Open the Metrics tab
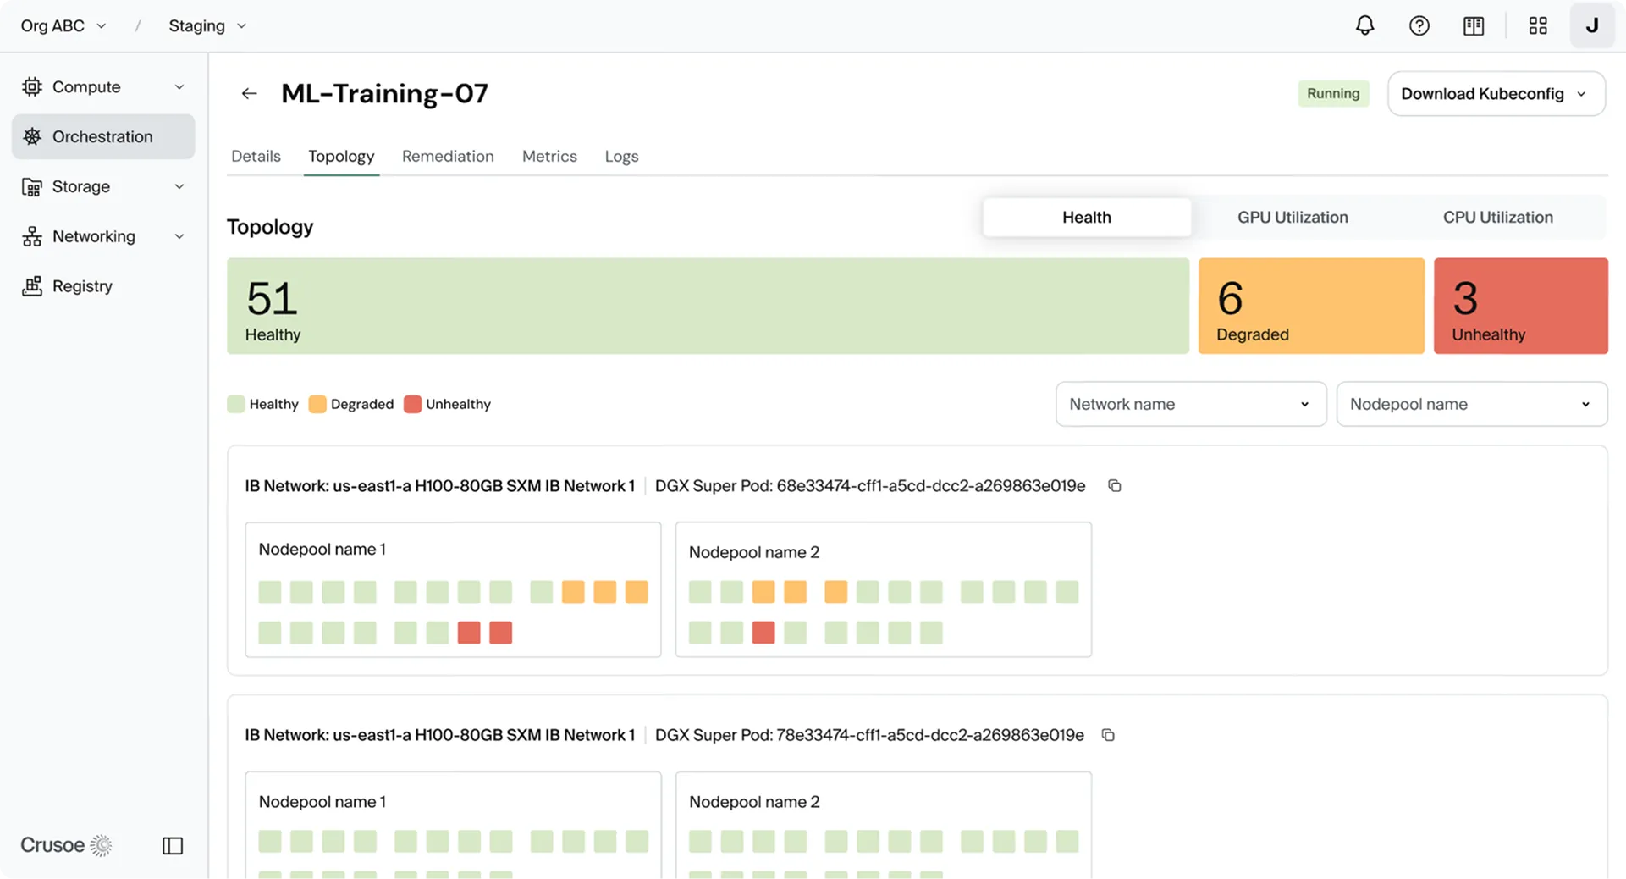1626x879 pixels. pos(549,156)
